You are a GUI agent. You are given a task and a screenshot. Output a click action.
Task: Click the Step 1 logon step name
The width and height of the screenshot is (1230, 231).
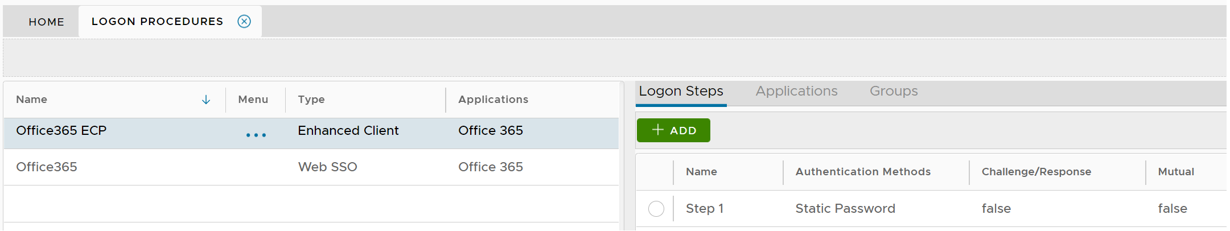coord(705,209)
